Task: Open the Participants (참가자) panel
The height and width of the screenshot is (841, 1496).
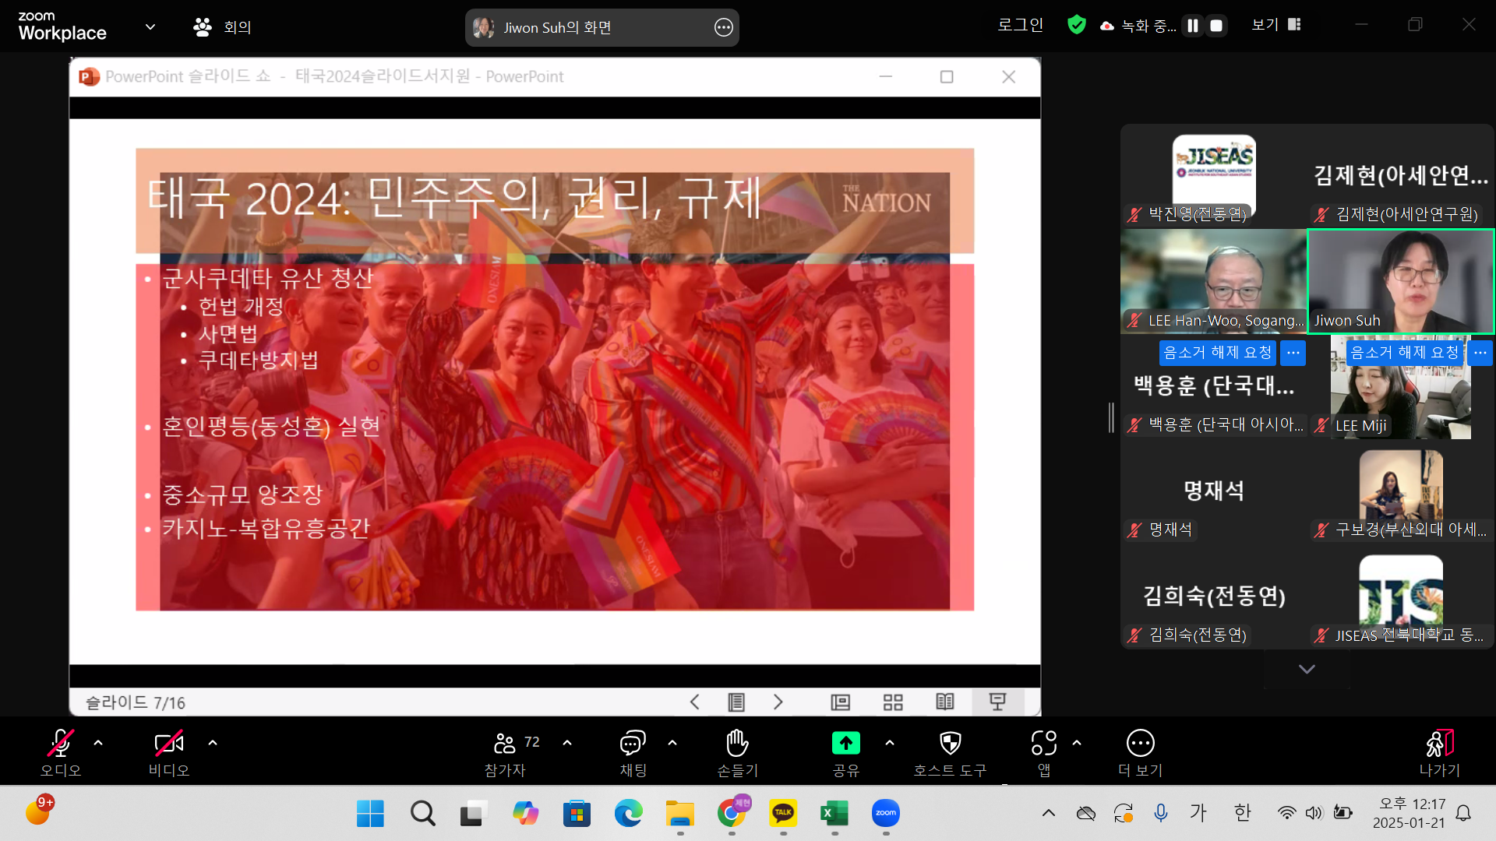Action: click(505, 745)
